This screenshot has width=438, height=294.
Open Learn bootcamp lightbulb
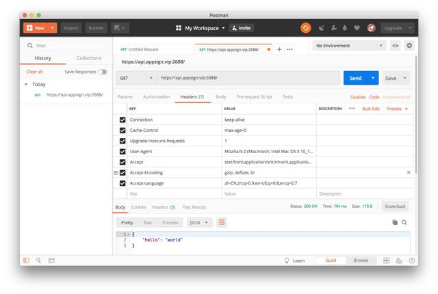pyautogui.click(x=287, y=260)
